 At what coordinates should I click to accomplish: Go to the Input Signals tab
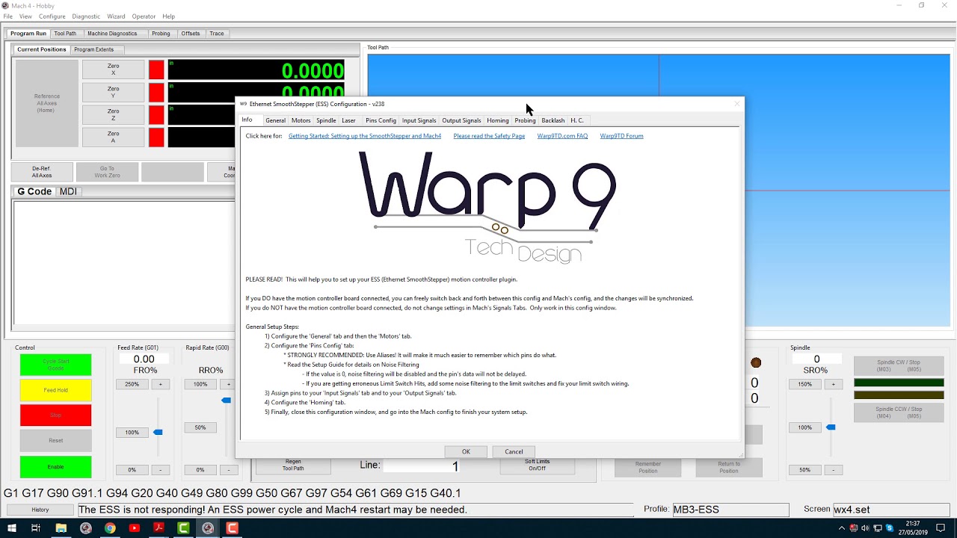(x=419, y=120)
